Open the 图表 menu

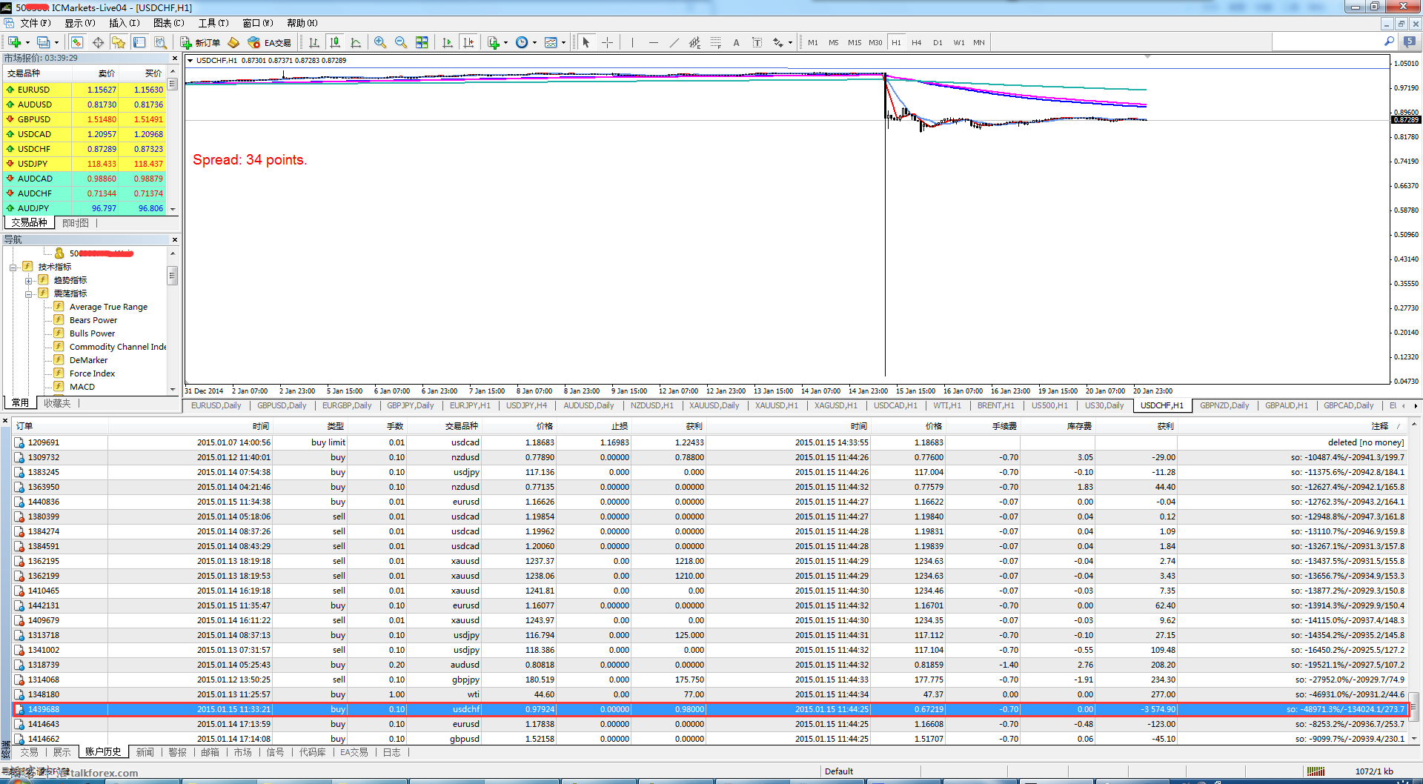[168, 23]
